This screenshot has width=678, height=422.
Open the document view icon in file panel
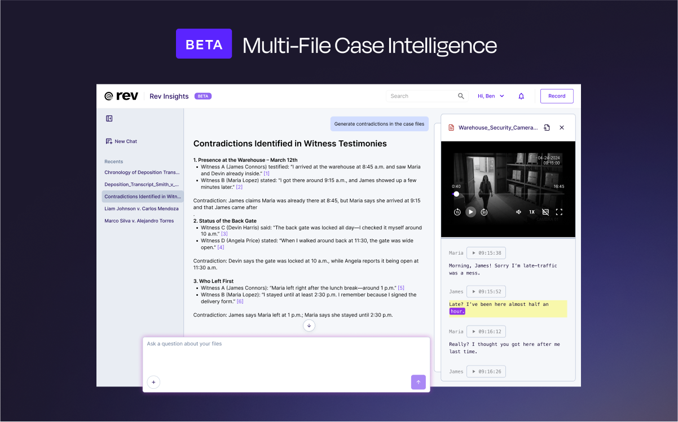(547, 128)
